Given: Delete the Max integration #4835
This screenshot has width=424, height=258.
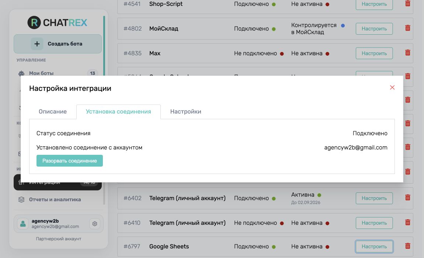Looking at the screenshot, I should point(407,53).
